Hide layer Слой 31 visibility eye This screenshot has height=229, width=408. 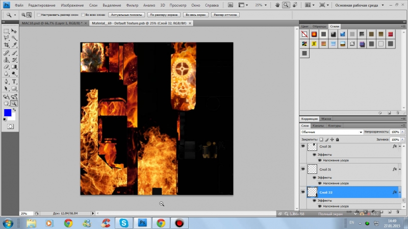[303, 169]
